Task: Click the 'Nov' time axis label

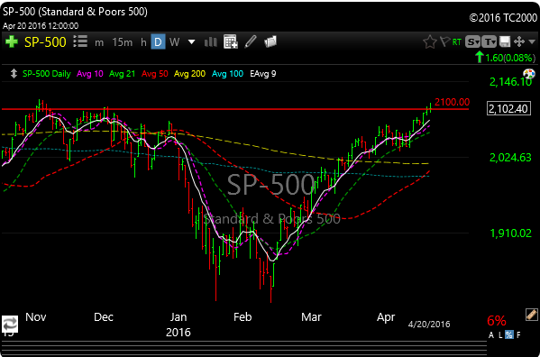Action: (36, 317)
